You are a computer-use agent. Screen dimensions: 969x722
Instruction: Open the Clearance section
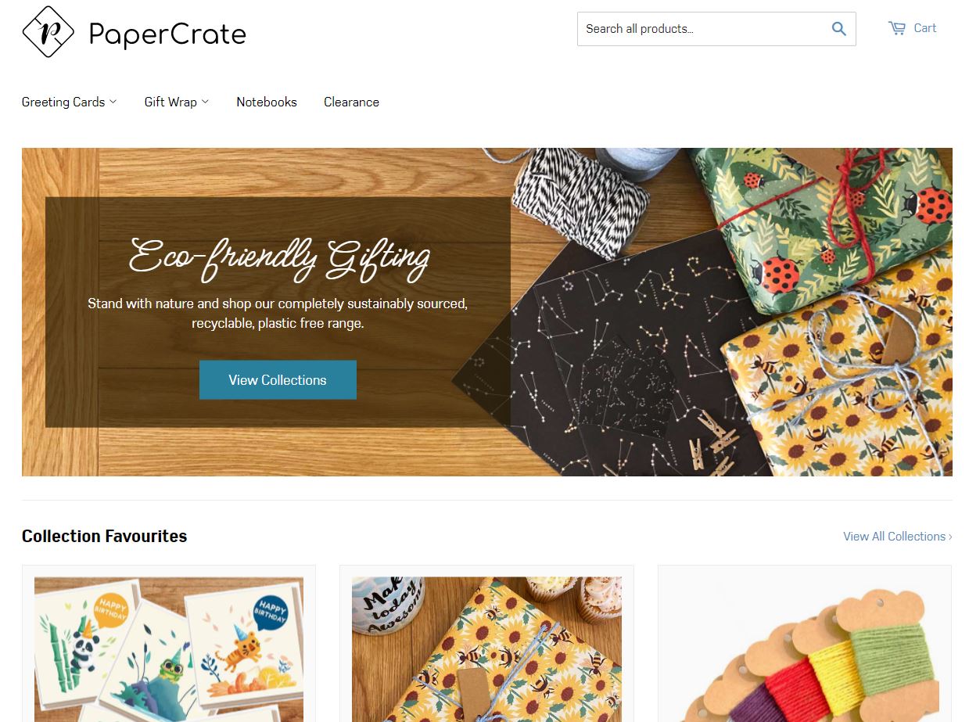tap(351, 102)
